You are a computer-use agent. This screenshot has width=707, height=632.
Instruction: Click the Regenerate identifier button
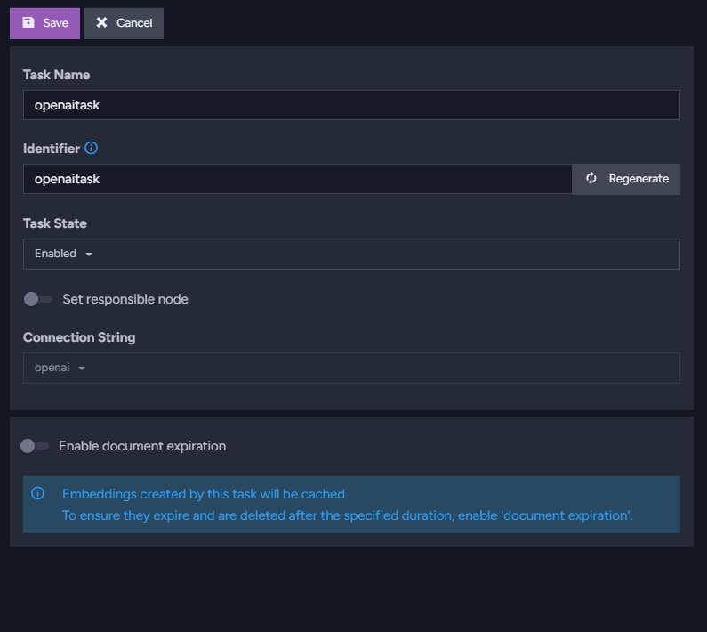click(x=626, y=179)
